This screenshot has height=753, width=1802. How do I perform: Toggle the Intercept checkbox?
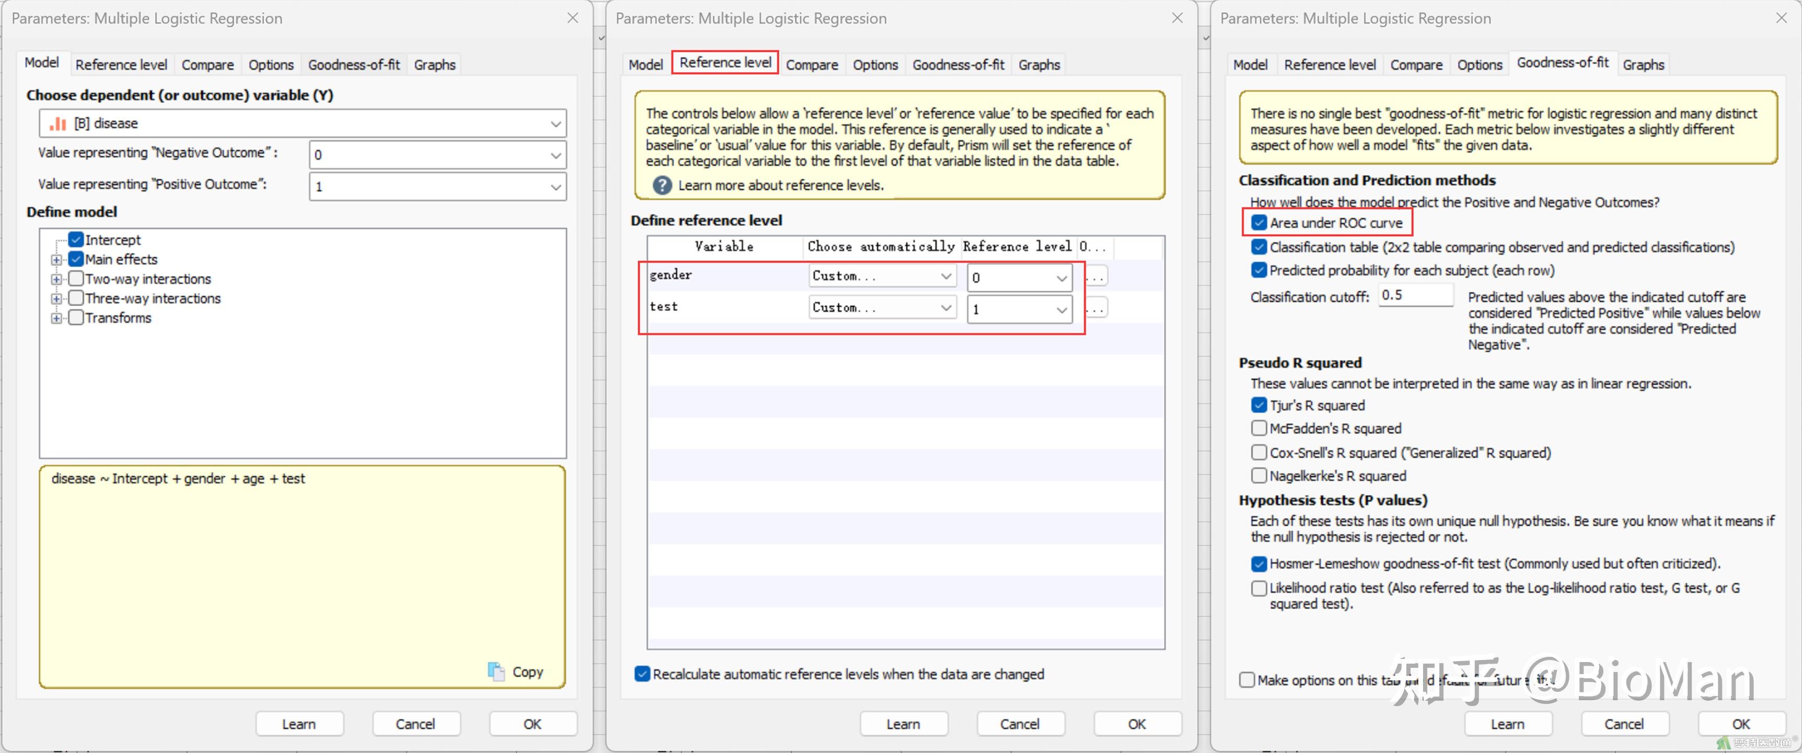click(76, 240)
